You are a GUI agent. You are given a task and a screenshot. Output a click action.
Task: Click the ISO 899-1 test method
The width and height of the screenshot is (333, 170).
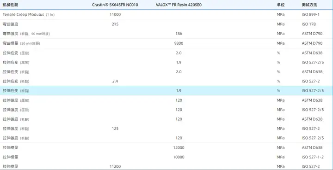click(311, 15)
